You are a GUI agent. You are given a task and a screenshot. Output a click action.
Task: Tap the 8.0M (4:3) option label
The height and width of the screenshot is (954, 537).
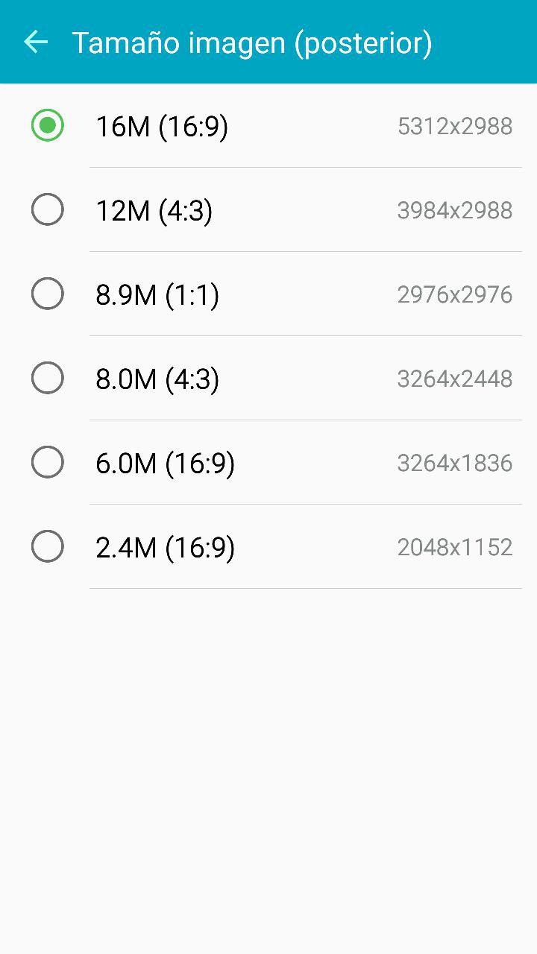coord(157,379)
